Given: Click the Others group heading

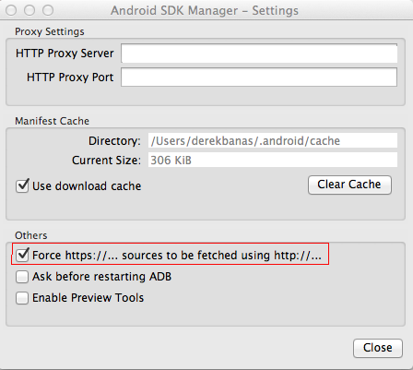Looking at the screenshot, I should click(31, 235).
